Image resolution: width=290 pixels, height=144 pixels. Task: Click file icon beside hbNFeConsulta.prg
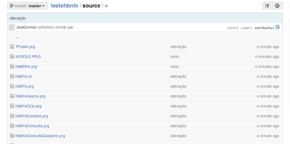[12, 126]
